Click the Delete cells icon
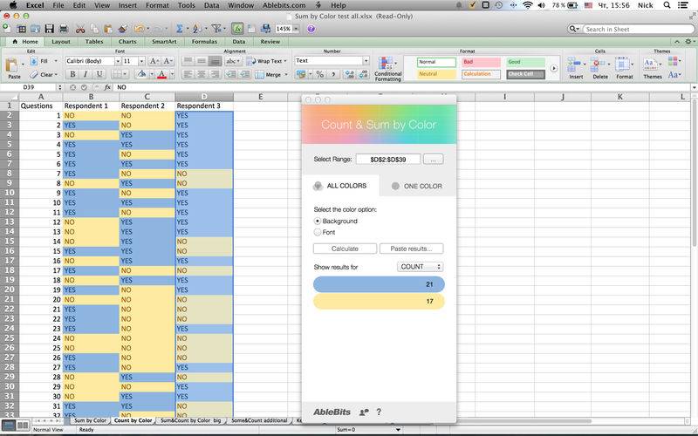Viewport: 698px width, 436px height. click(x=598, y=64)
